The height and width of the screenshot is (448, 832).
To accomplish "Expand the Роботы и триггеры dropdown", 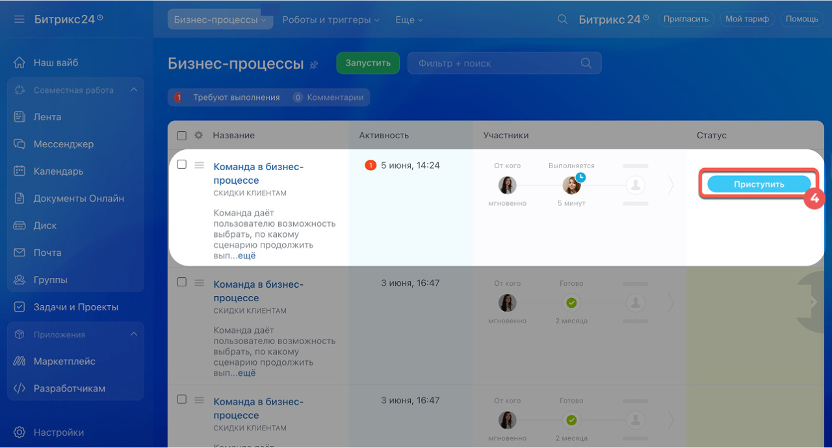I will [331, 19].
